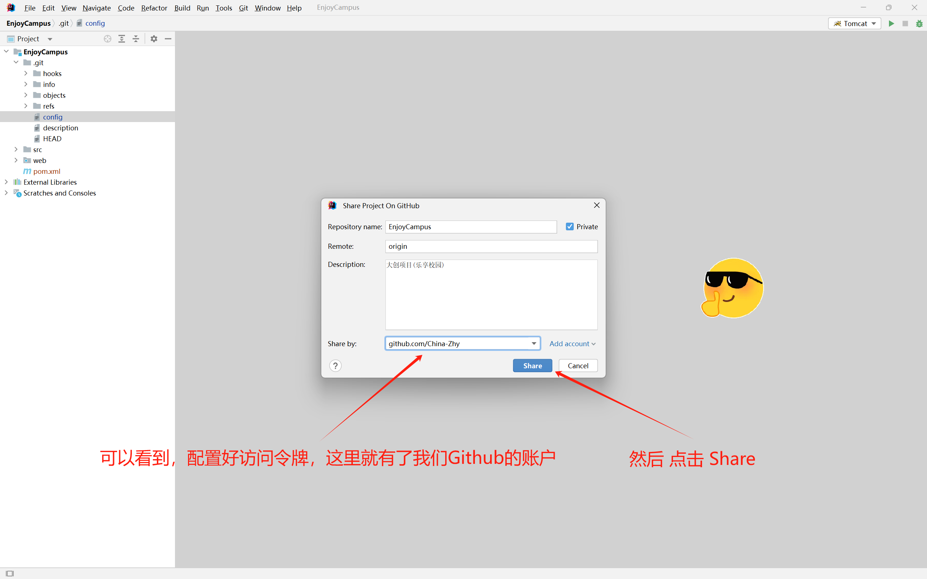Expand Scratches and Consoles node

[x=6, y=193]
